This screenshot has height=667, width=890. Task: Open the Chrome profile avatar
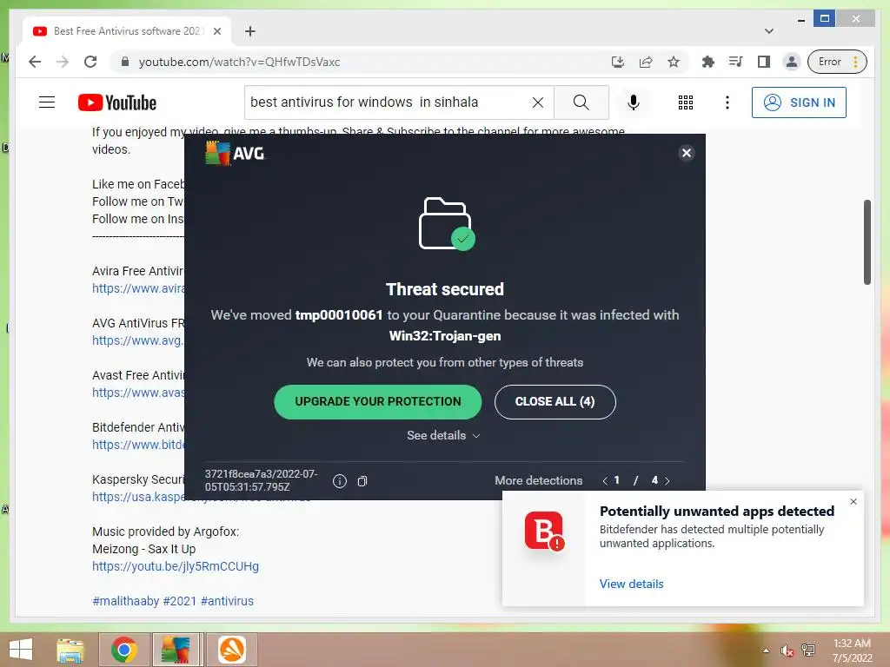coord(791,62)
